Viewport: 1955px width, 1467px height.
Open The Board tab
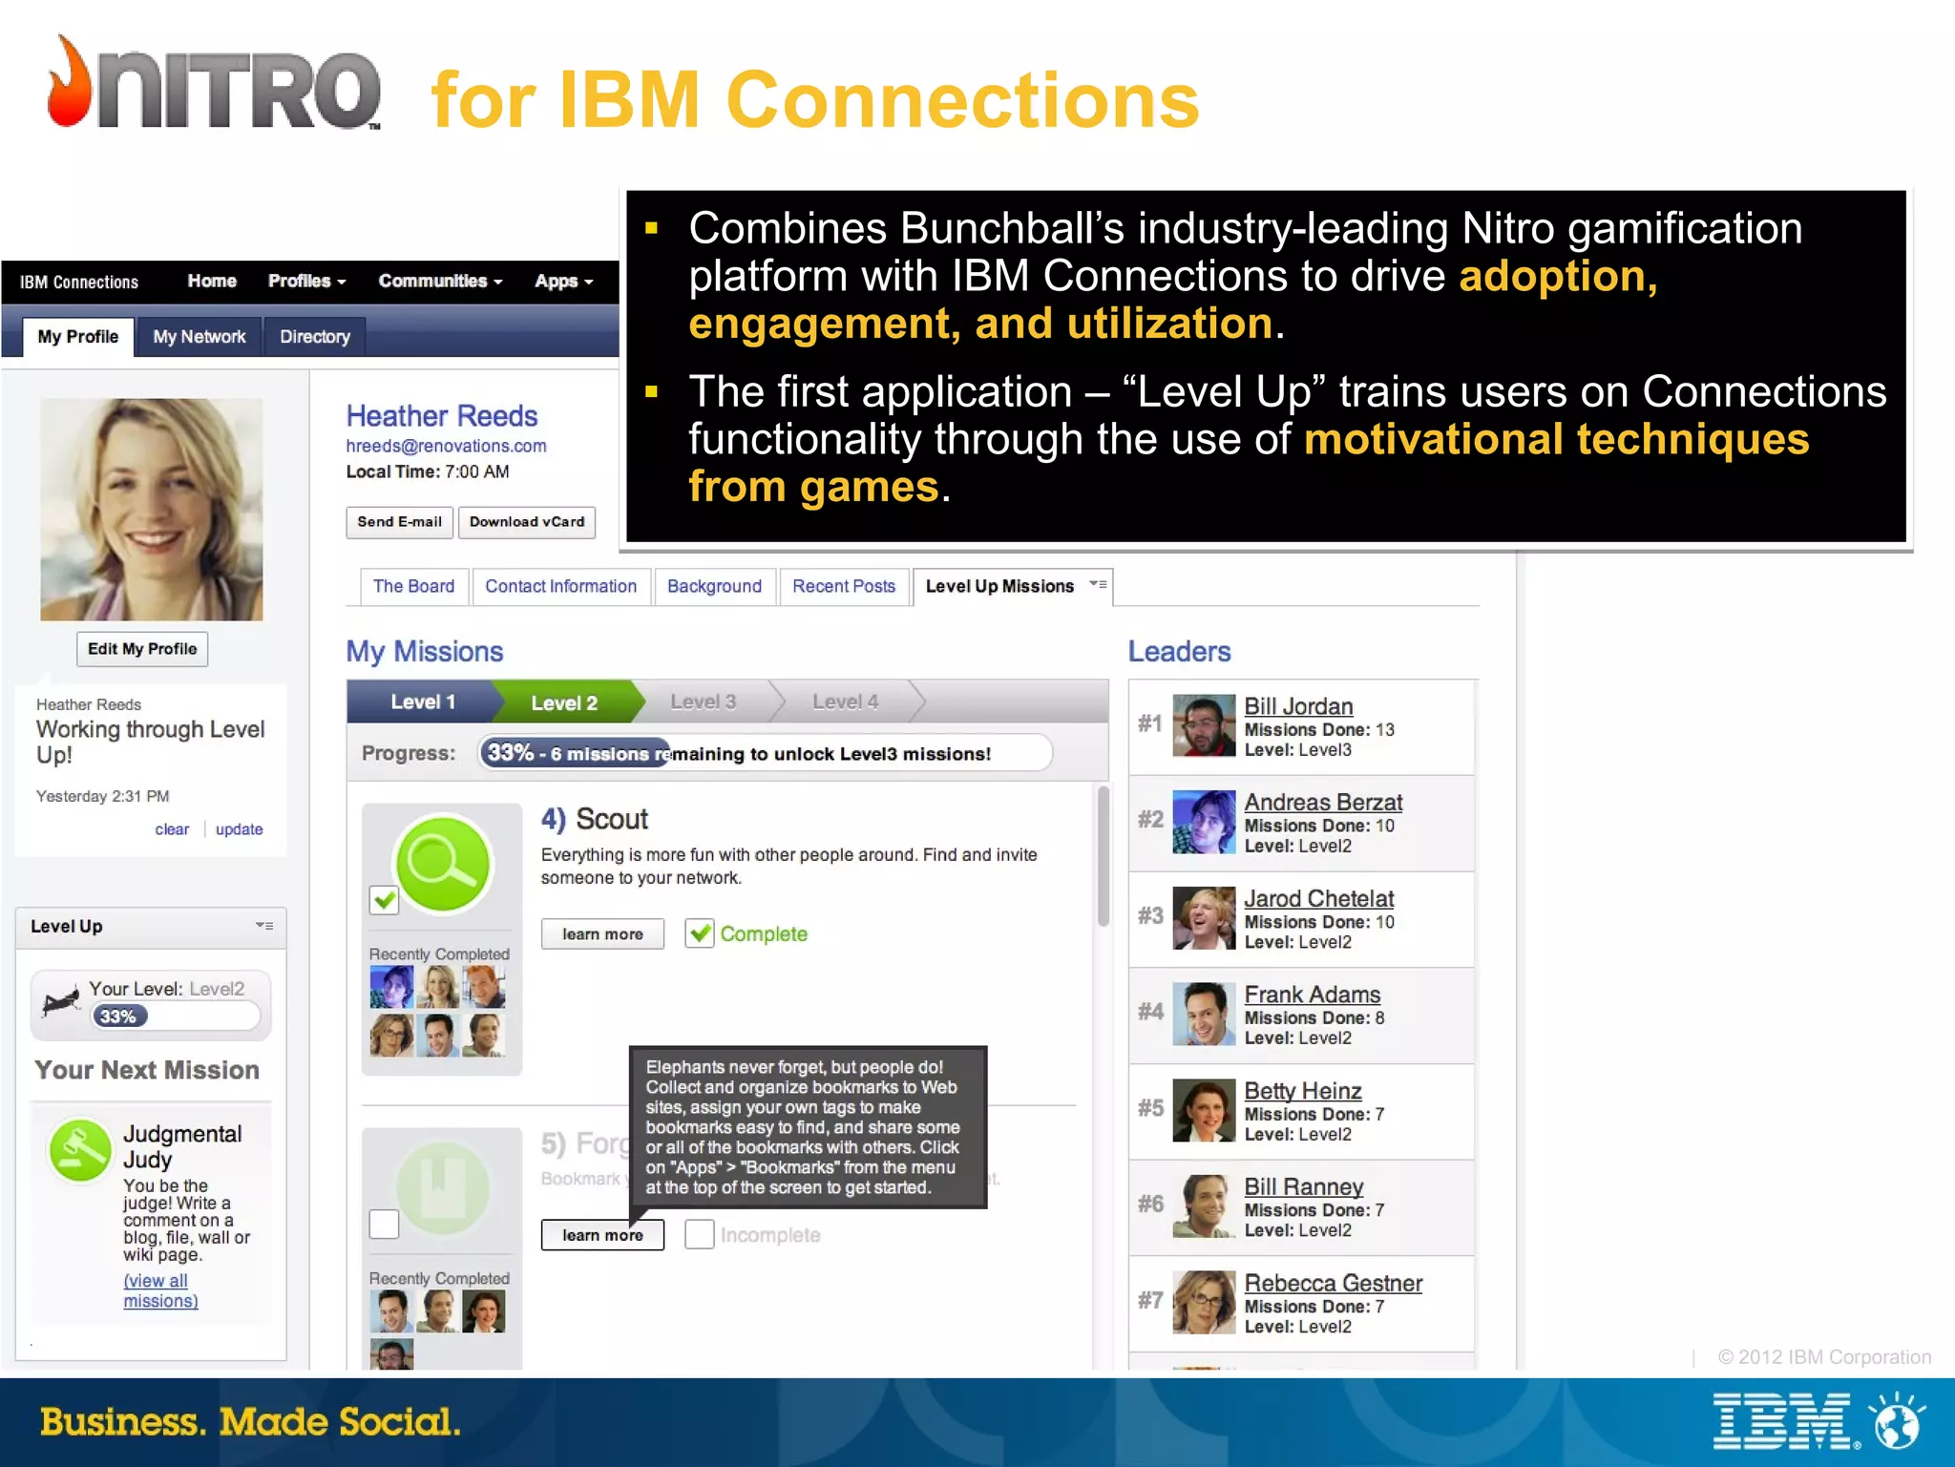click(x=413, y=586)
